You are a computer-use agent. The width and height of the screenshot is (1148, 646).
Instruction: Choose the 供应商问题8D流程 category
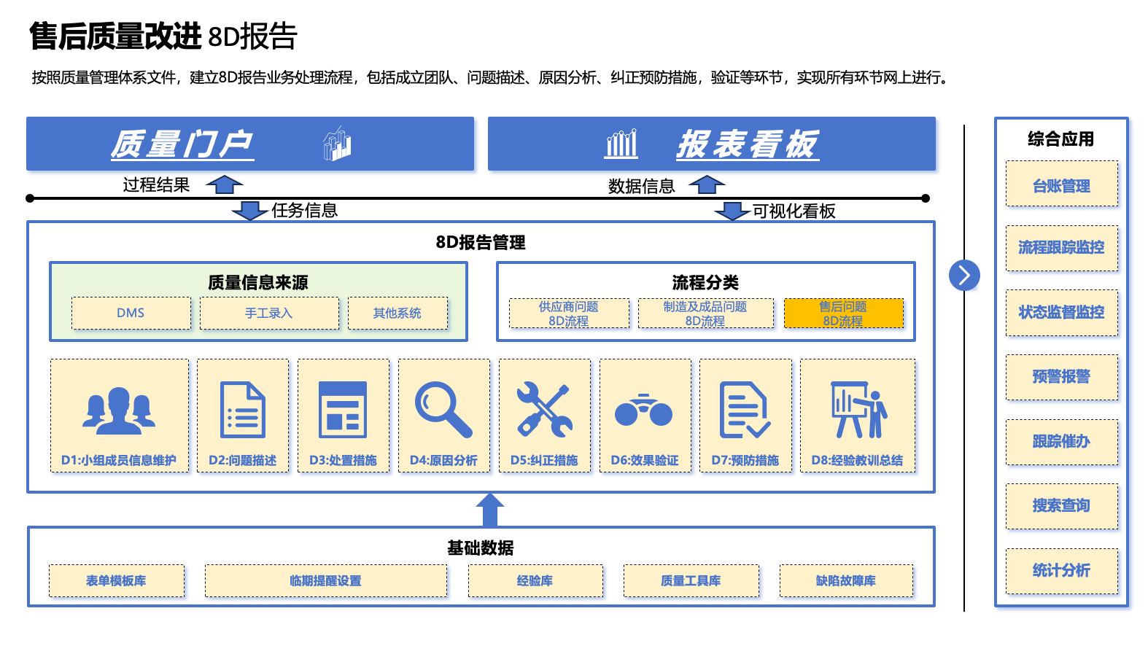point(569,314)
